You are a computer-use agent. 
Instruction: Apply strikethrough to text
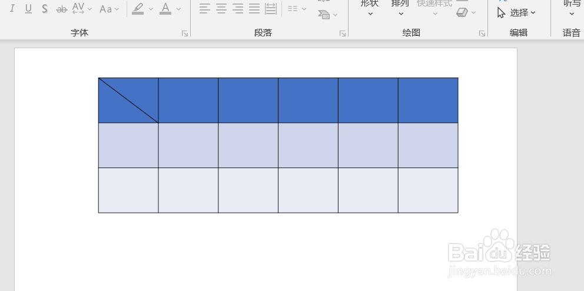point(61,9)
